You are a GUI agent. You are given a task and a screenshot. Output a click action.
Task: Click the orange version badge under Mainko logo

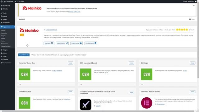point(22,35)
